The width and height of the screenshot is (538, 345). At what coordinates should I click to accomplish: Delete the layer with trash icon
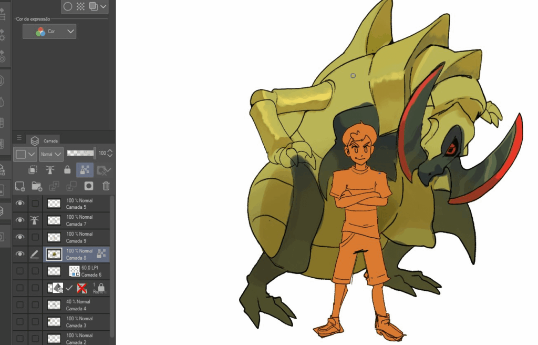(106, 186)
